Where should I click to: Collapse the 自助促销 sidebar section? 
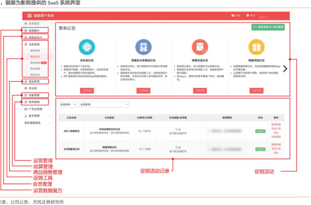(x=49, y=44)
